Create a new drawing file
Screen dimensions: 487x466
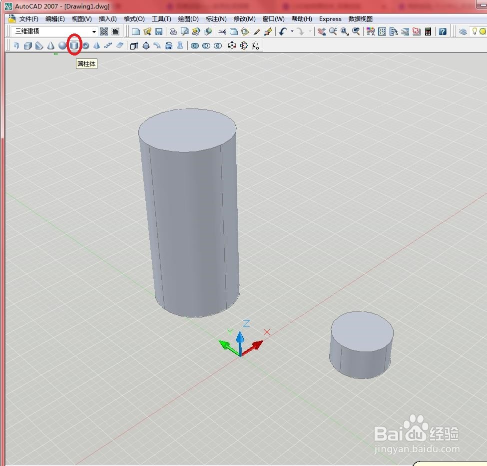pos(136,31)
